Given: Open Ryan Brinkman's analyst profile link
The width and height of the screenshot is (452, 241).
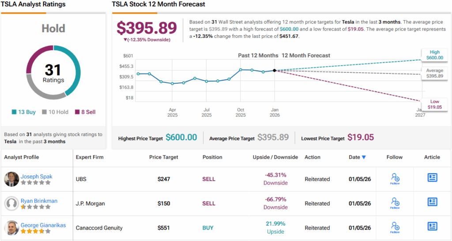Looking at the screenshot, I should click(x=39, y=201).
